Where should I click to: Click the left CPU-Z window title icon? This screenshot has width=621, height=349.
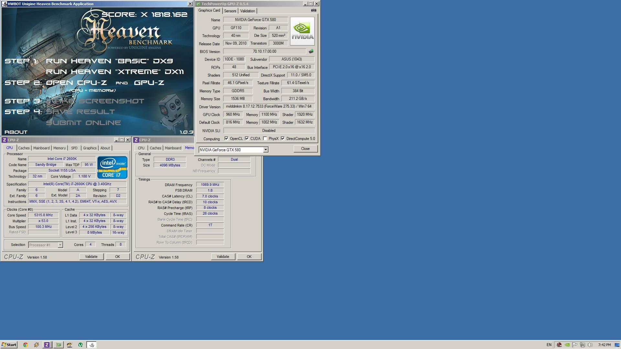click(4, 140)
